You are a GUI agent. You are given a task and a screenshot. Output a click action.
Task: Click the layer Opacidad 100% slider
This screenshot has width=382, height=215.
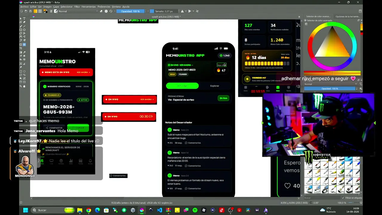point(330,89)
